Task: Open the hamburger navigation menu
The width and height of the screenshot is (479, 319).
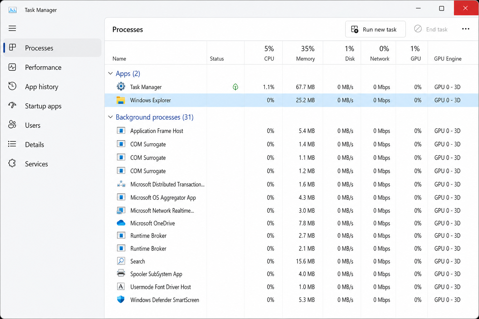Action: pos(12,28)
